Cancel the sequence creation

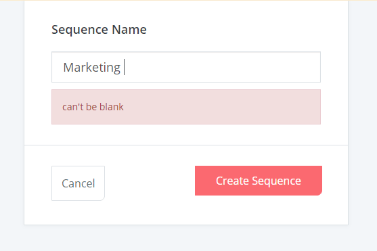pos(78,183)
